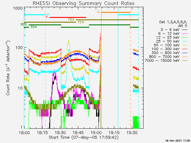
Task: Click the "18:00" time tick label
Action: 24,133
